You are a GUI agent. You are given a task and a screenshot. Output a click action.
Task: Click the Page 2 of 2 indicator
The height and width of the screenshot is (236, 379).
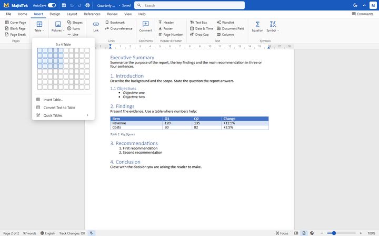click(11, 233)
